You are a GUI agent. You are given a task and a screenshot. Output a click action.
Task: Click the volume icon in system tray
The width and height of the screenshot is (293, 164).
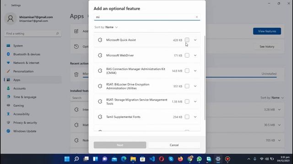(267, 159)
